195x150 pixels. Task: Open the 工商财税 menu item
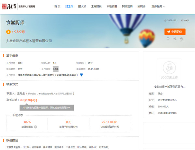click(97, 6)
